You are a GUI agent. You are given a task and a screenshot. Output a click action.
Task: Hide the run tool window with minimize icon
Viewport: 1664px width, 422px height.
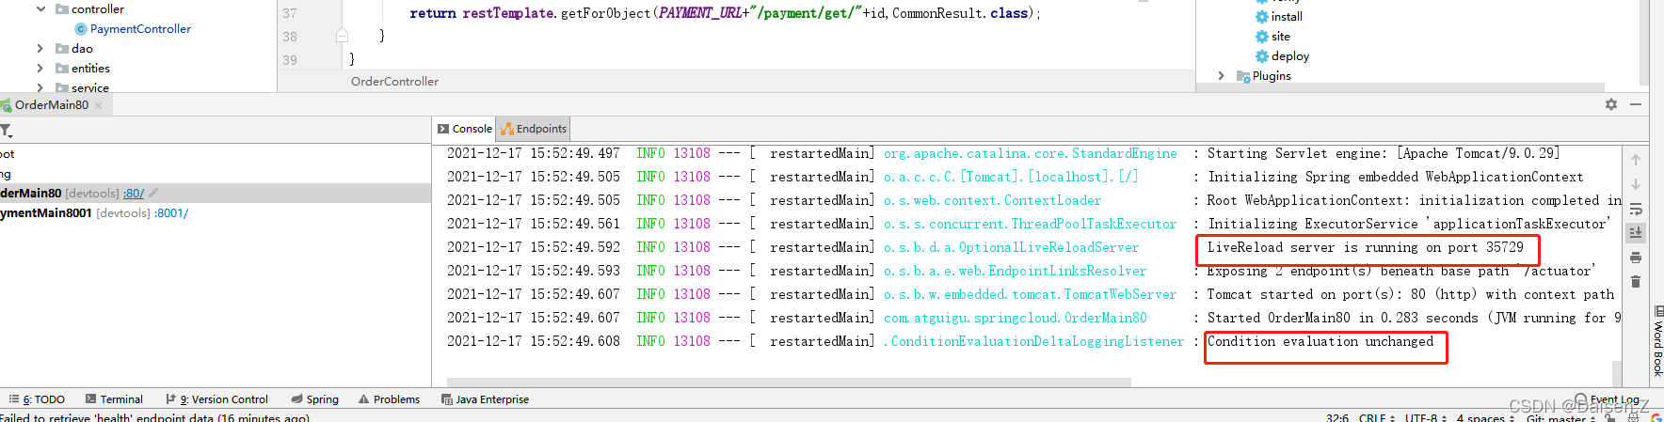pos(1636,104)
